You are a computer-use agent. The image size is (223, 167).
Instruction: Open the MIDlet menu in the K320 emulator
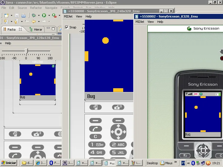140,22
